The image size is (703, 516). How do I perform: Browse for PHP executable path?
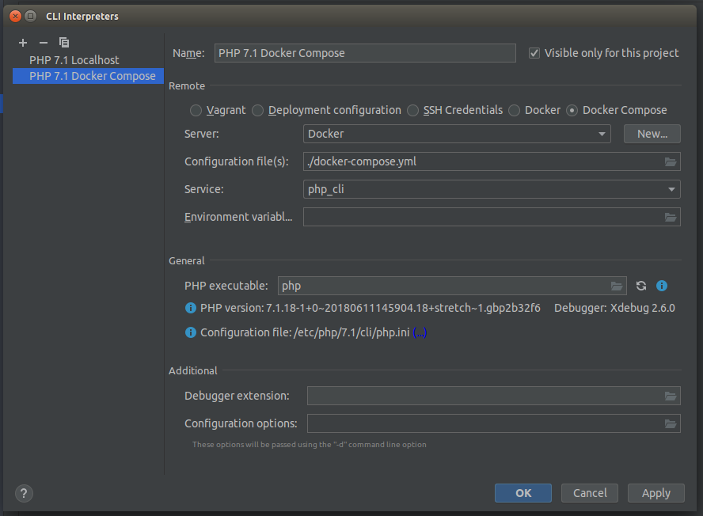(x=617, y=286)
